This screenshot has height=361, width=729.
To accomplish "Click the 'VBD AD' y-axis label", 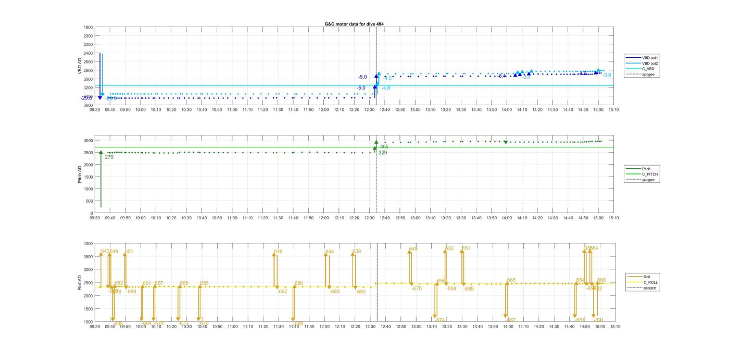I will [80, 66].
